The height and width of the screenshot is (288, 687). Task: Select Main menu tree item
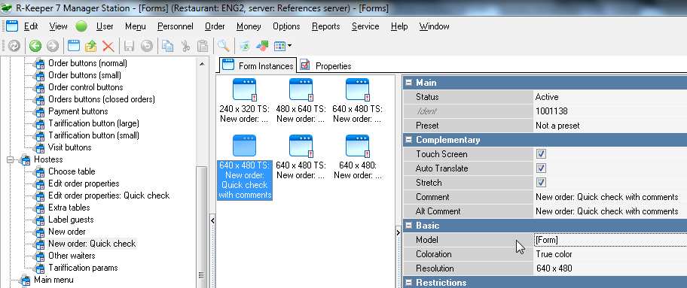(53, 280)
